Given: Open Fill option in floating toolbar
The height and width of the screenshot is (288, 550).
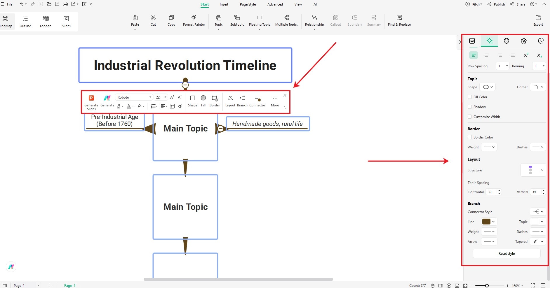Looking at the screenshot, I should click(x=203, y=101).
